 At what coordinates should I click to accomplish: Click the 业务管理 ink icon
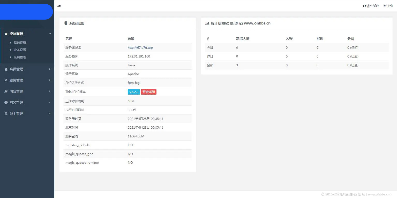tap(6, 80)
